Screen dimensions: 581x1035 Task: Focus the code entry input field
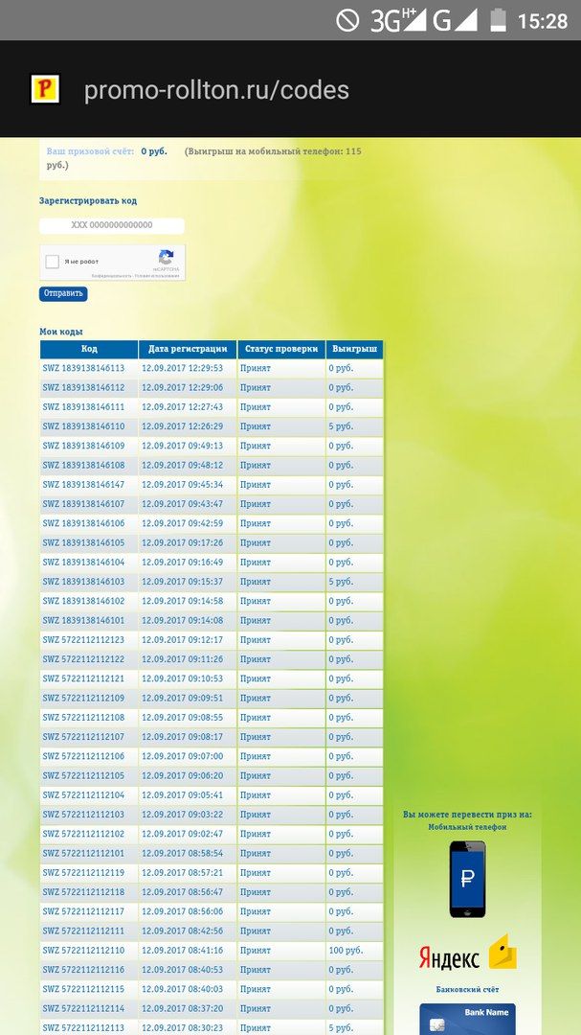[112, 225]
